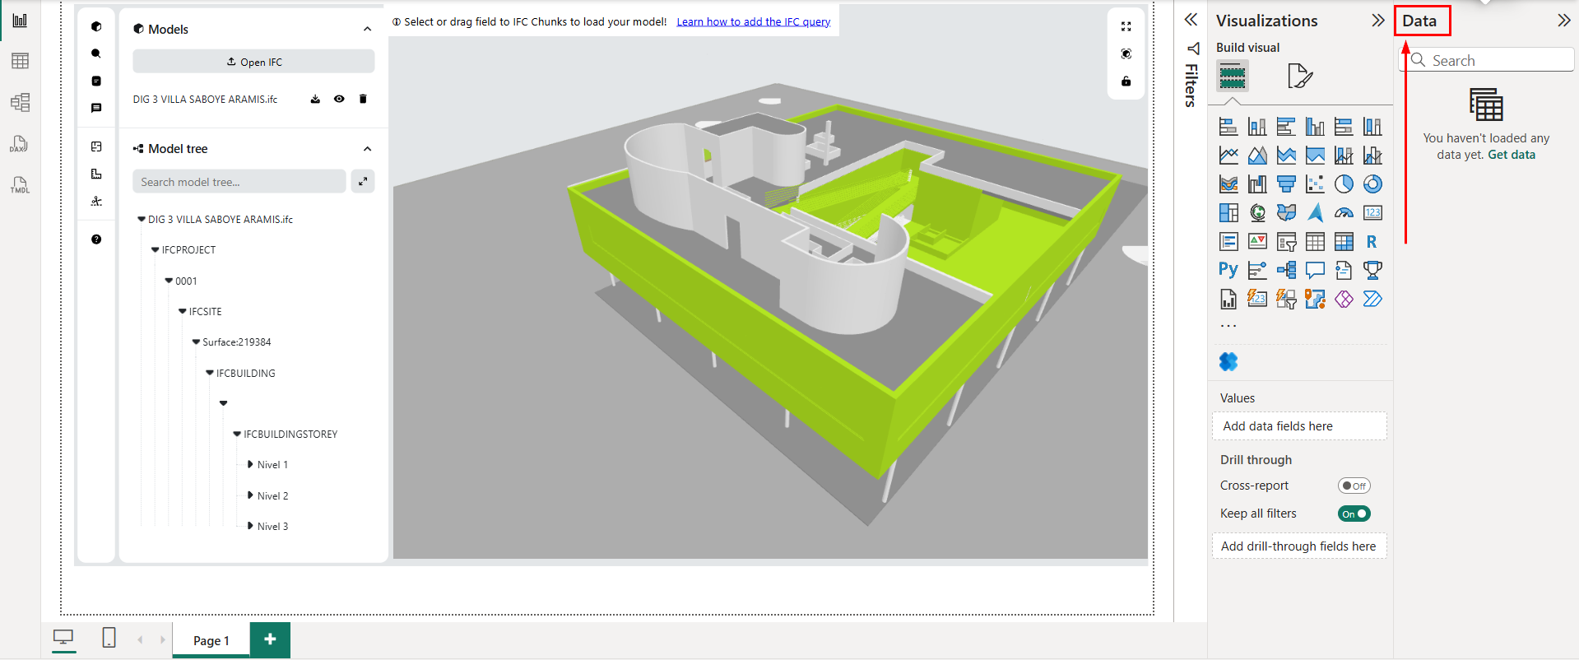Select the gauge visual icon

pos(1344,213)
